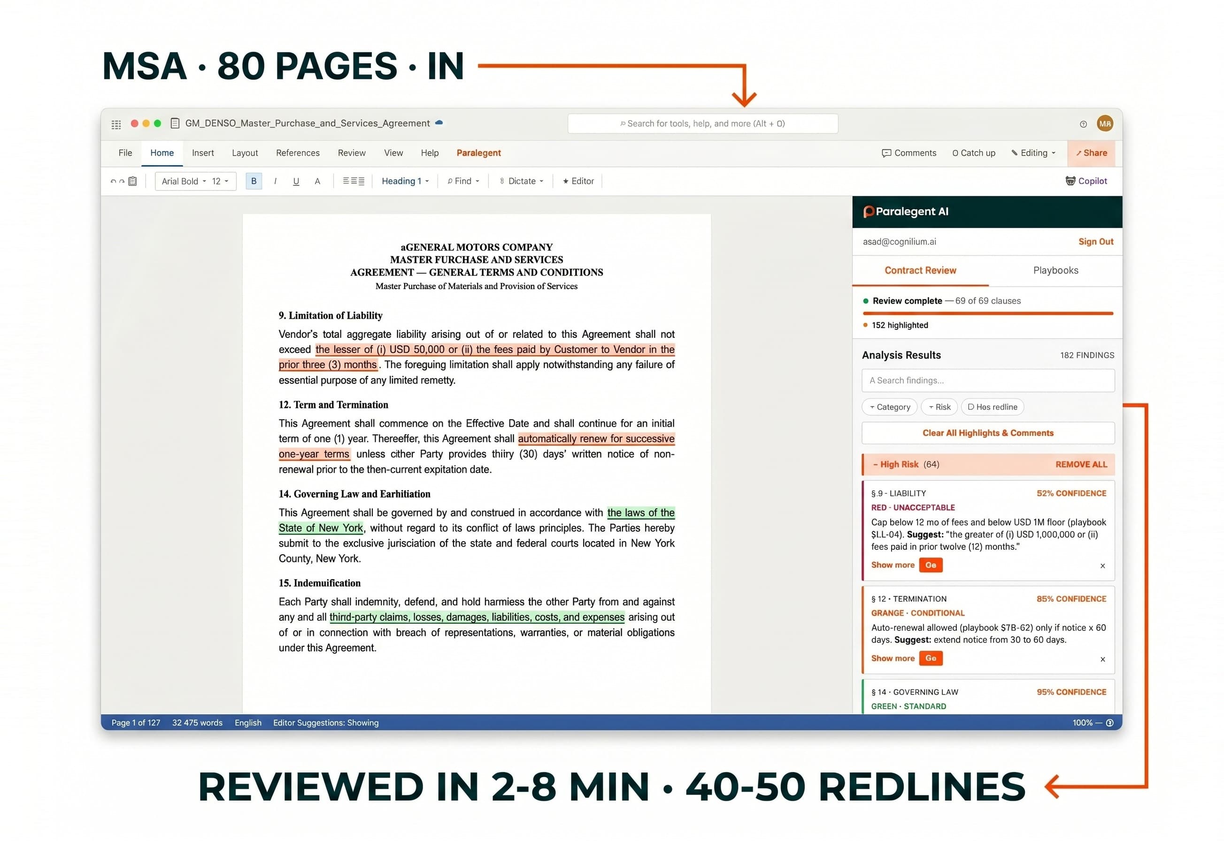Switch to the View tab
The image size is (1224, 841).
point(393,153)
